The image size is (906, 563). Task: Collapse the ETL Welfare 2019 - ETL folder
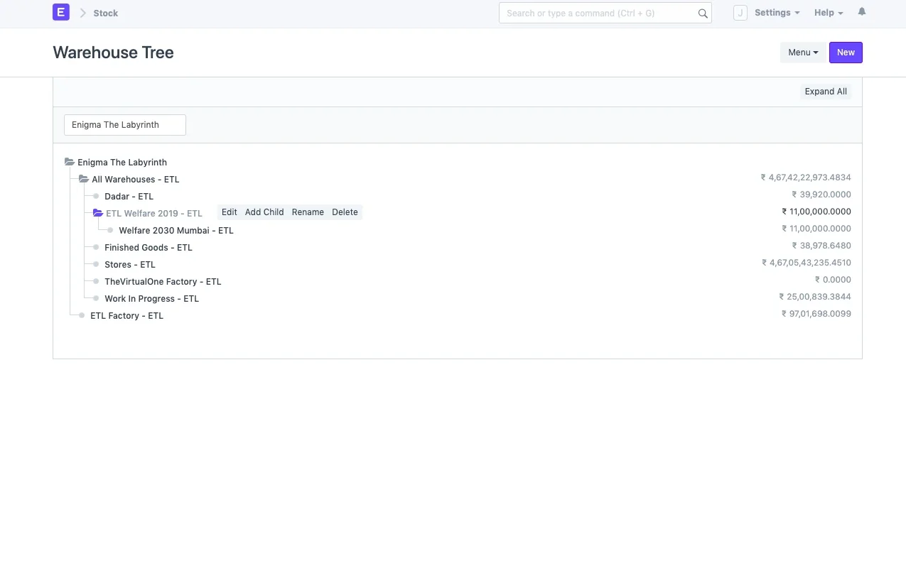pos(98,213)
